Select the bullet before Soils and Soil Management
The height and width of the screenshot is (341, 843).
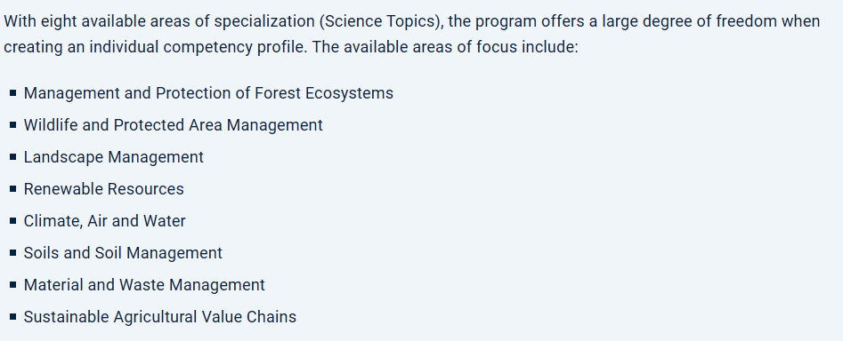[12, 253]
